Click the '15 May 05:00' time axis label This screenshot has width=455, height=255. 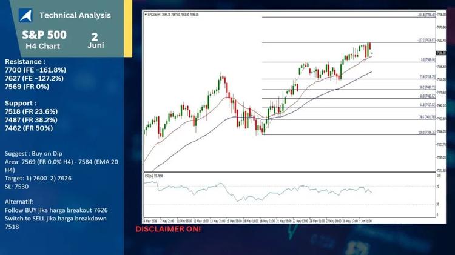point(234,221)
